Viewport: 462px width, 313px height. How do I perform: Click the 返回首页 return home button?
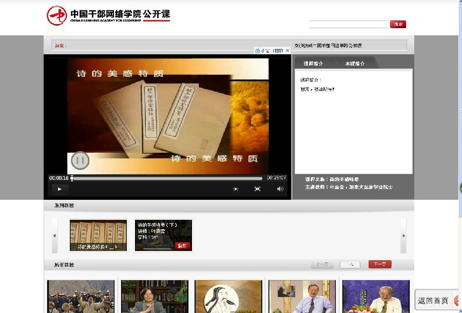[x=434, y=301]
